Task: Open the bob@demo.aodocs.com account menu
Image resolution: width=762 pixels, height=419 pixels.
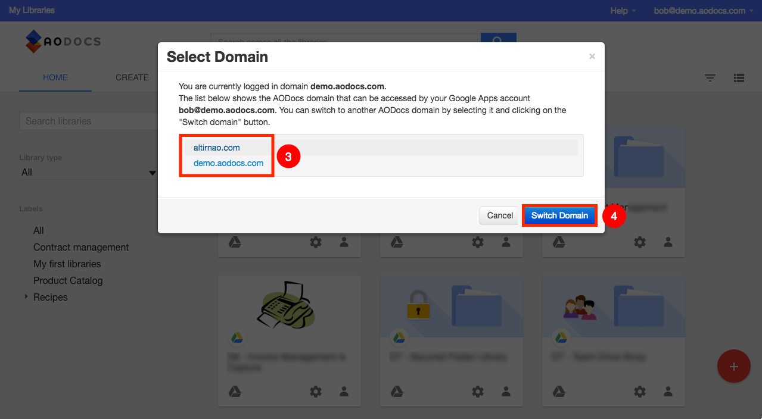Action: pyautogui.click(x=704, y=11)
